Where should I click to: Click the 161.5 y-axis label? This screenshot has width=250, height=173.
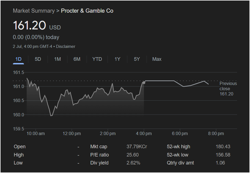coord(18,72)
